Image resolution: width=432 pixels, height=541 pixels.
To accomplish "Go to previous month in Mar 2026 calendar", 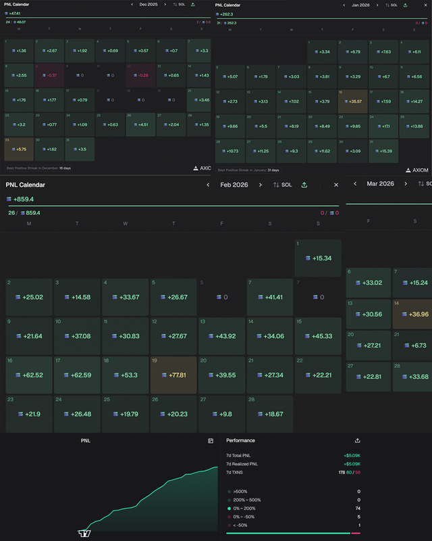I will click(x=355, y=183).
